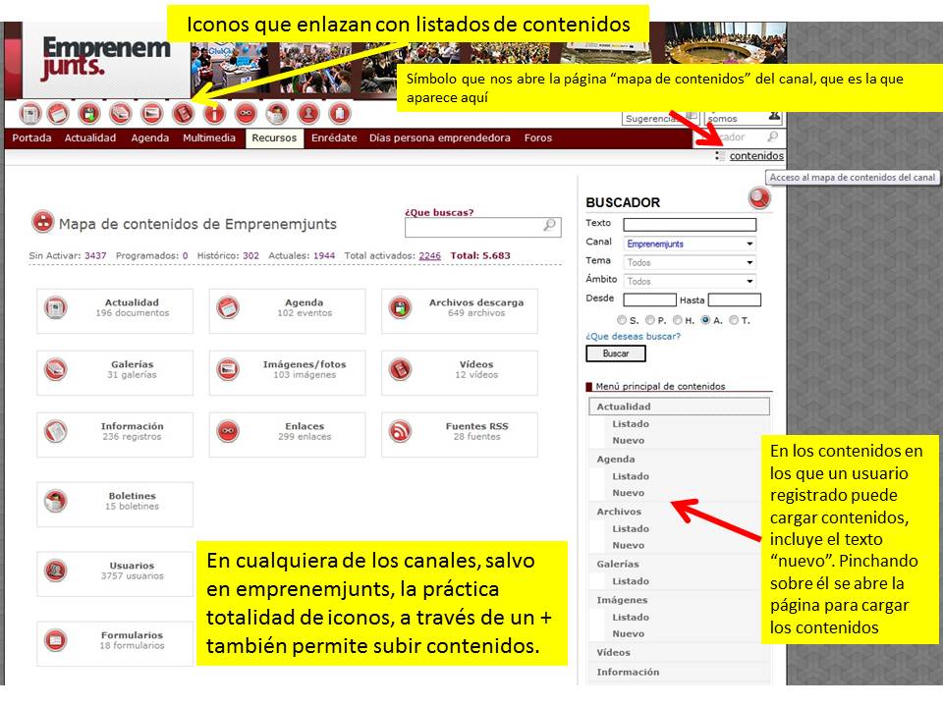Screen dimensions: 943x707
Task: Open the Ámbito dropdown
Action: 690,280
